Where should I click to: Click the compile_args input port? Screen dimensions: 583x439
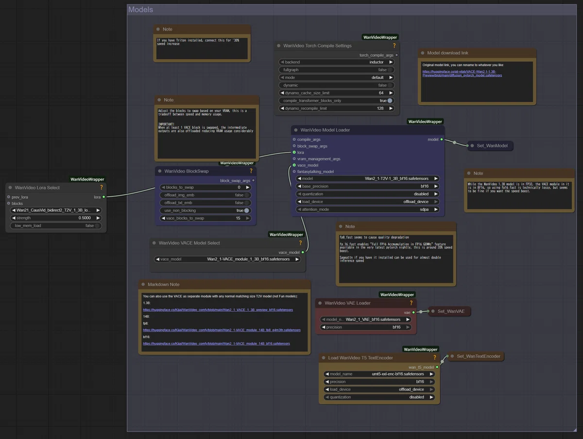click(x=294, y=139)
